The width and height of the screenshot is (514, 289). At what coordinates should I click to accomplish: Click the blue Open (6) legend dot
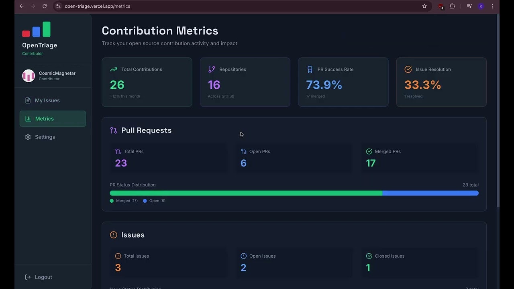point(145,201)
